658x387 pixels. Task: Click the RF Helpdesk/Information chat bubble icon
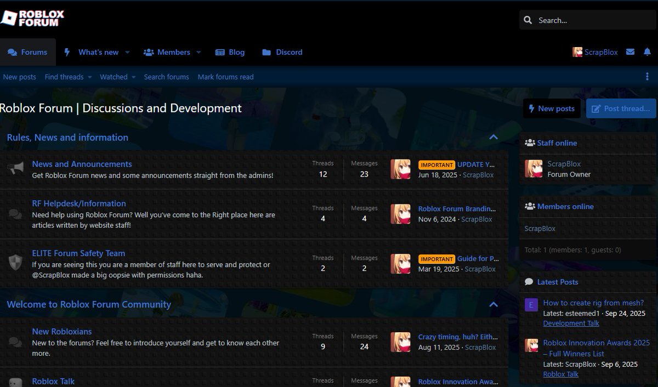16,214
